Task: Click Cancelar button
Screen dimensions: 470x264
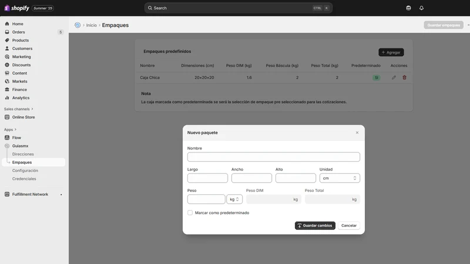Action: (349, 225)
